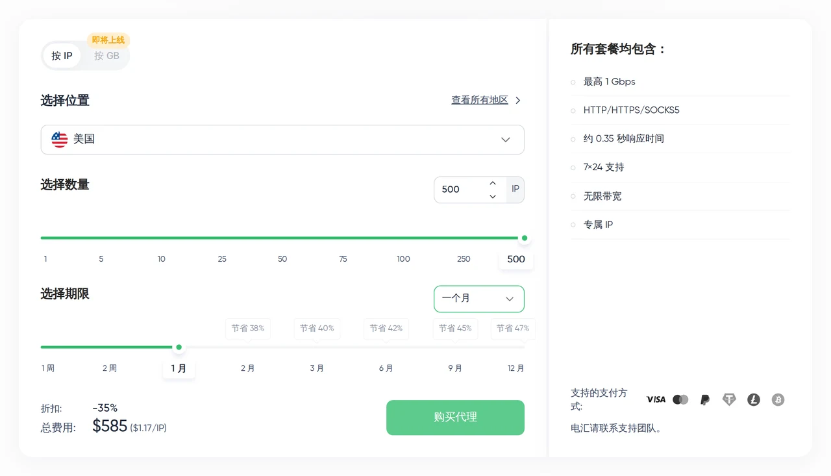
Task: Click the Tether payment icon
Action: pyautogui.click(x=729, y=400)
